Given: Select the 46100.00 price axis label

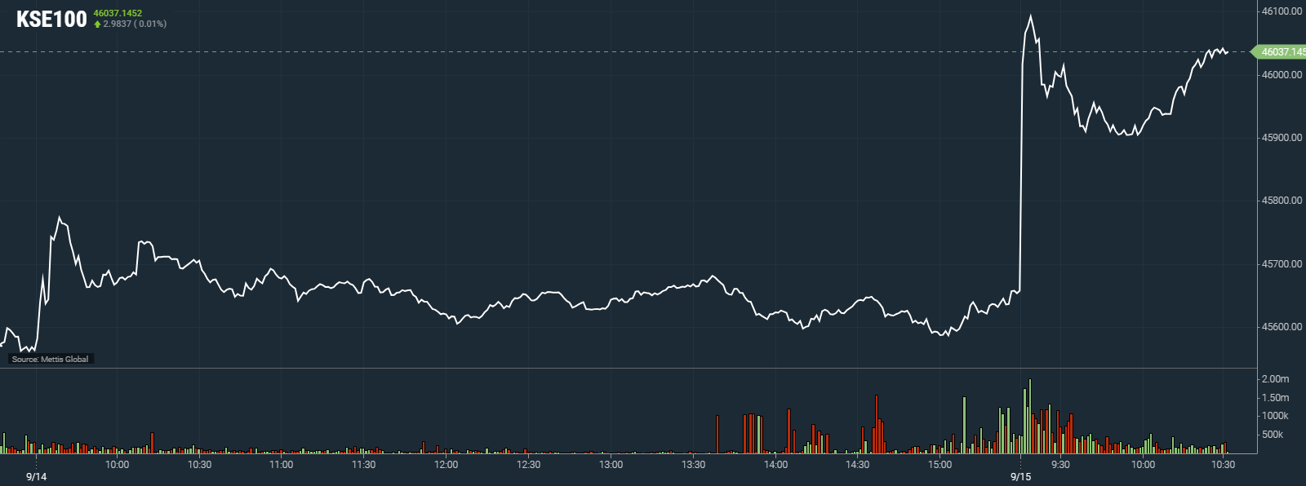Looking at the screenshot, I should point(1282,11).
